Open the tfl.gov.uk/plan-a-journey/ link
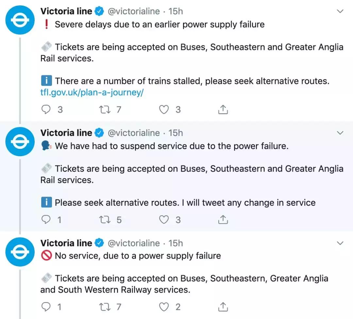Image resolution: width=353 pixels, height=319 pixels. coord(92,93)
